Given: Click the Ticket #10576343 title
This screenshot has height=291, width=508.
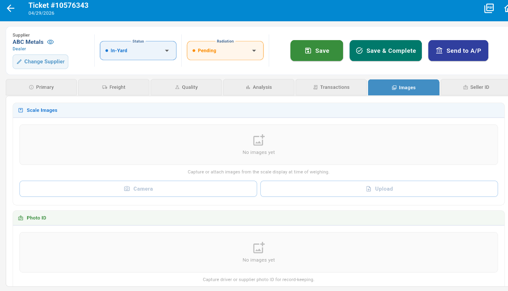Looking at the screenshot, I should 58,5.
